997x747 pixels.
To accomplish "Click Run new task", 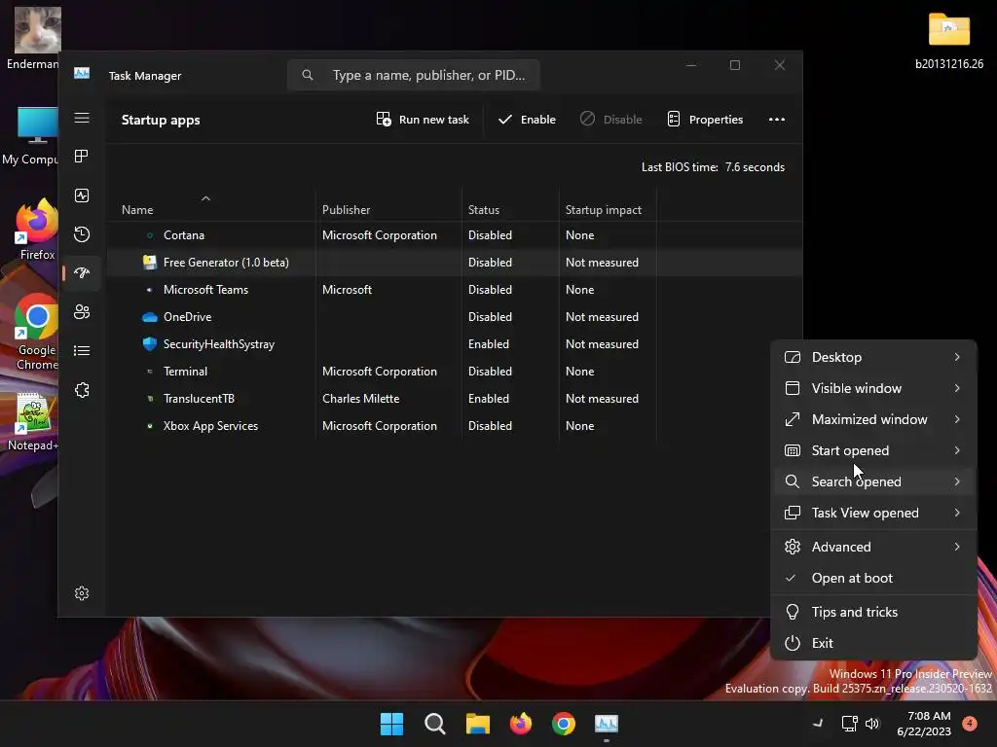I will coord(423,120).
